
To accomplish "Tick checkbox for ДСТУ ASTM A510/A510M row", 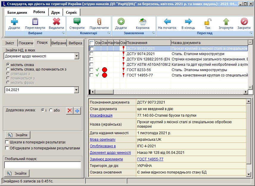I will 92,64.
